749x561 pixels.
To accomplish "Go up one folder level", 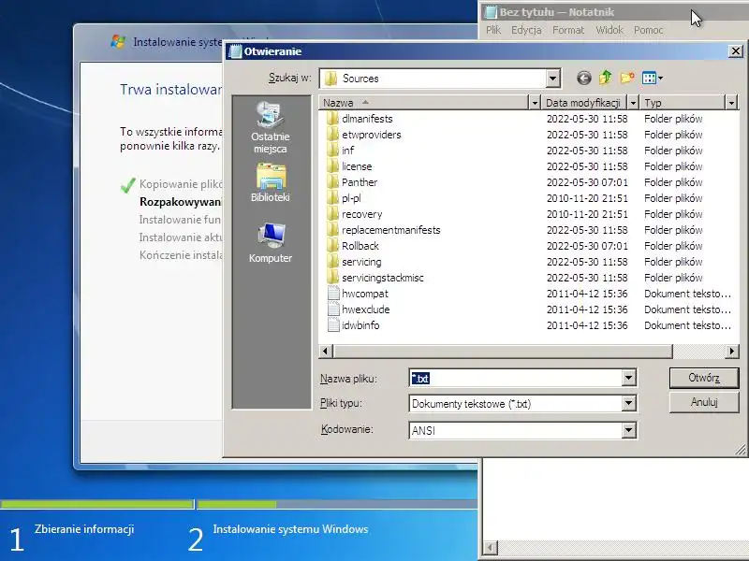I will [x=605, y=78].
